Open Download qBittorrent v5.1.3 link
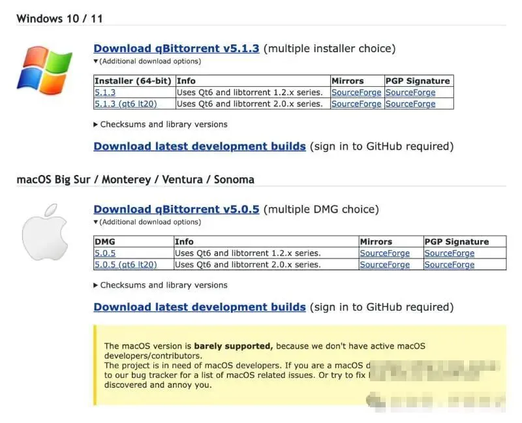522x423 pixels. (176, 48)
